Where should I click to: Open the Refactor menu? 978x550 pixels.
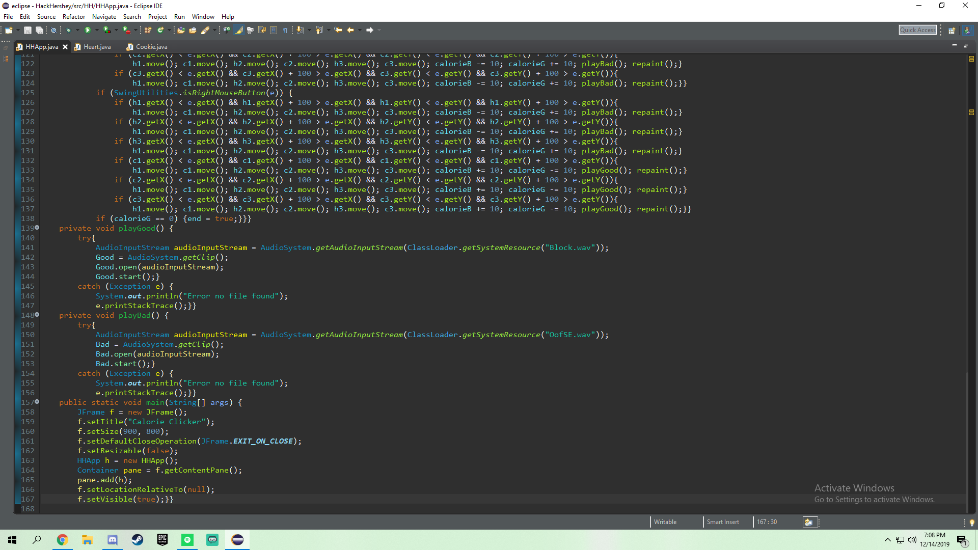(x=73, y=17)
